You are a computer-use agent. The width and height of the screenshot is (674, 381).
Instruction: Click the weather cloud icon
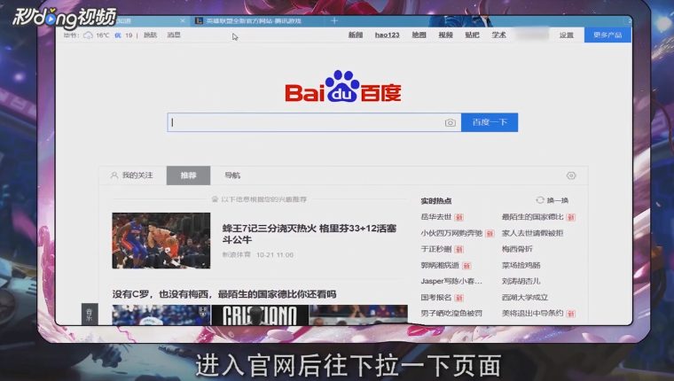coord(88,35)
